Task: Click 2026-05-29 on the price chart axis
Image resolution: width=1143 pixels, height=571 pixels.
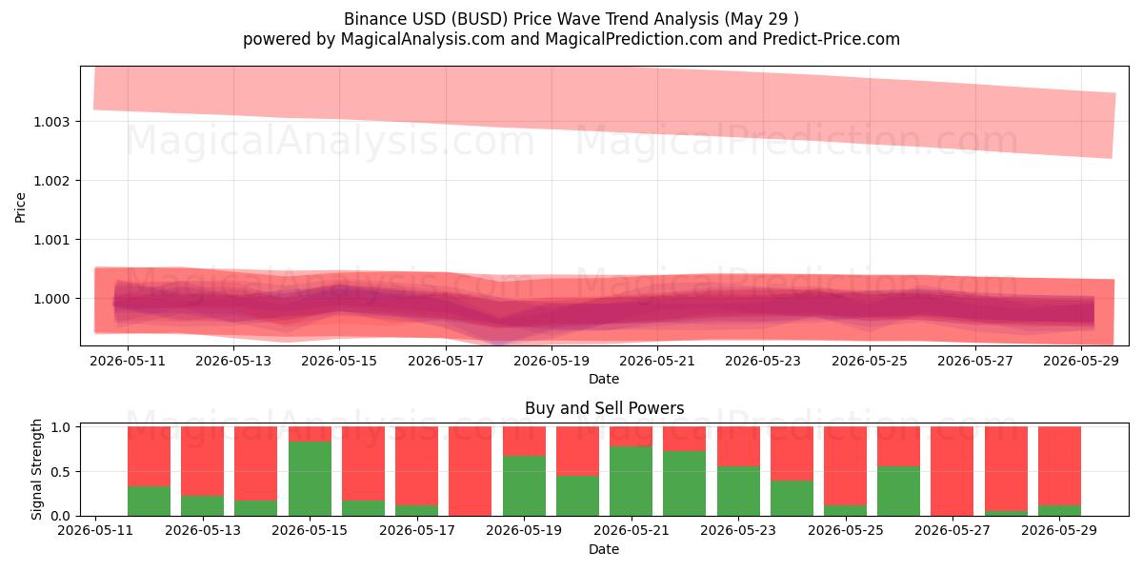Action: tap(1081, 361)
